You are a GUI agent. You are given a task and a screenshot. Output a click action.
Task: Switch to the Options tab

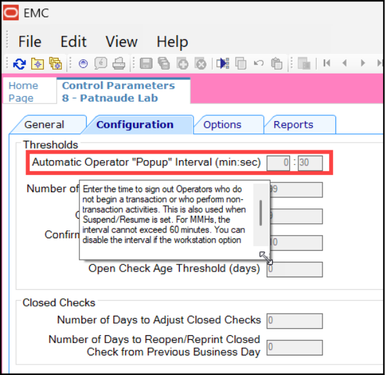click(222, 124)
